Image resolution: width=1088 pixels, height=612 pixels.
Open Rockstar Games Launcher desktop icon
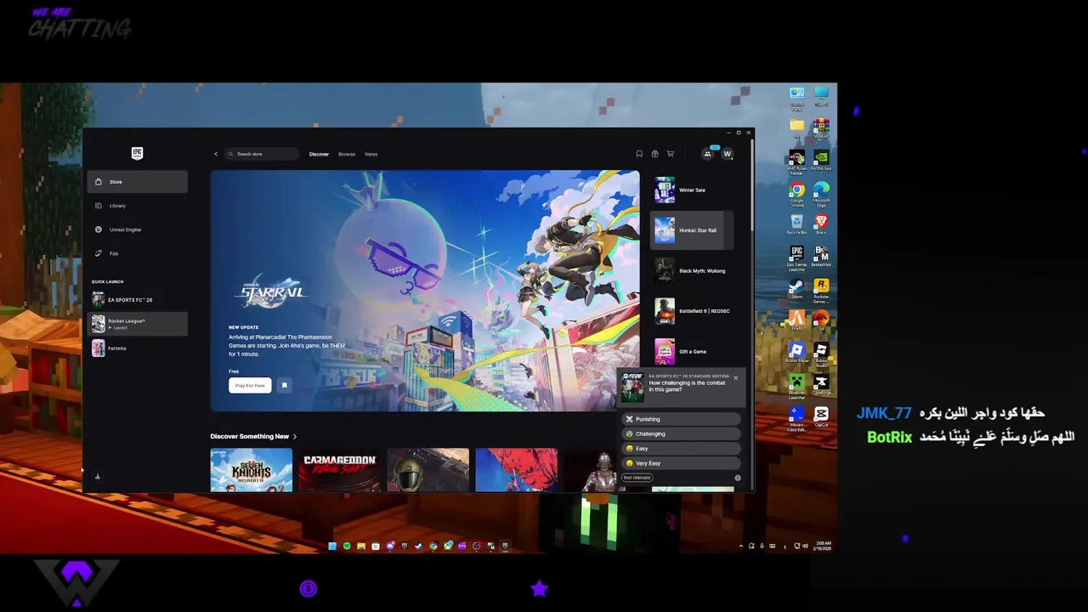coord(821,290)
